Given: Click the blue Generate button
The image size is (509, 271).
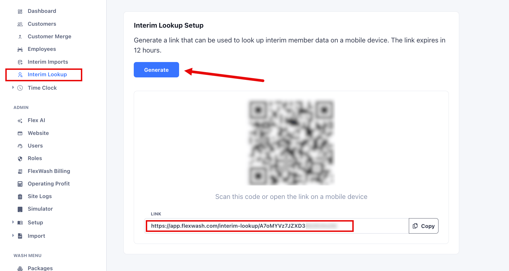Looking at the screenshot, I should 156,70.
